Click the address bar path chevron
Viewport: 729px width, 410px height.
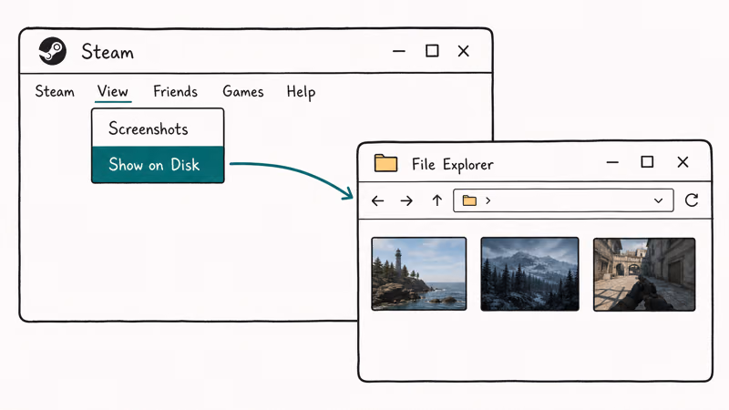pyautogui.click(x=488, y=200)
